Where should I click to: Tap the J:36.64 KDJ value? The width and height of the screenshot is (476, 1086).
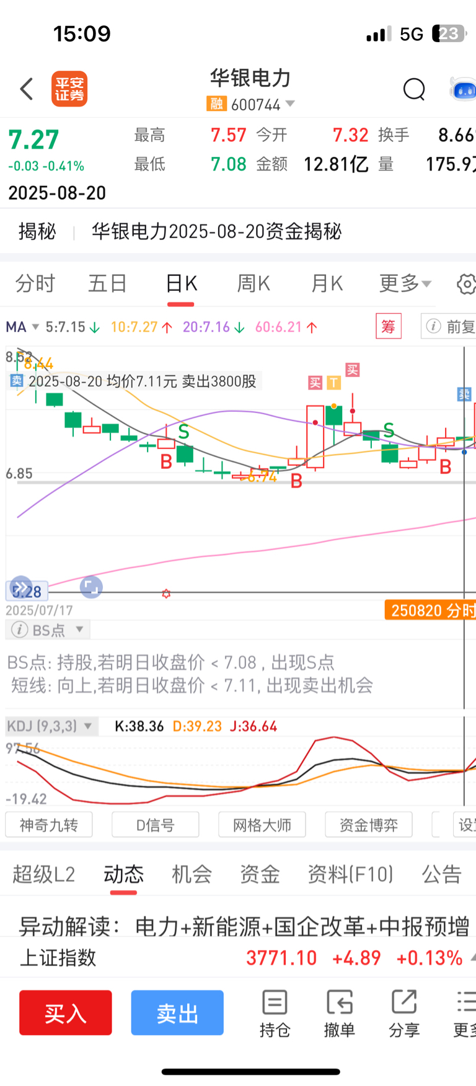pos(253,726)
